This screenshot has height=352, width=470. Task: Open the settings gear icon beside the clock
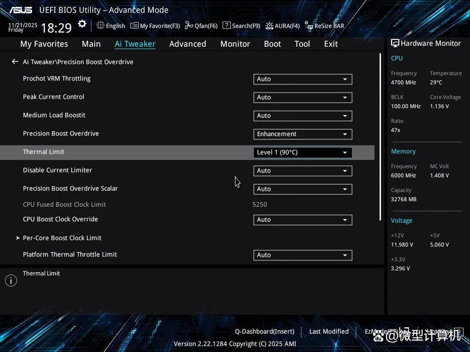pyautogui.click(x=82, y=24)
